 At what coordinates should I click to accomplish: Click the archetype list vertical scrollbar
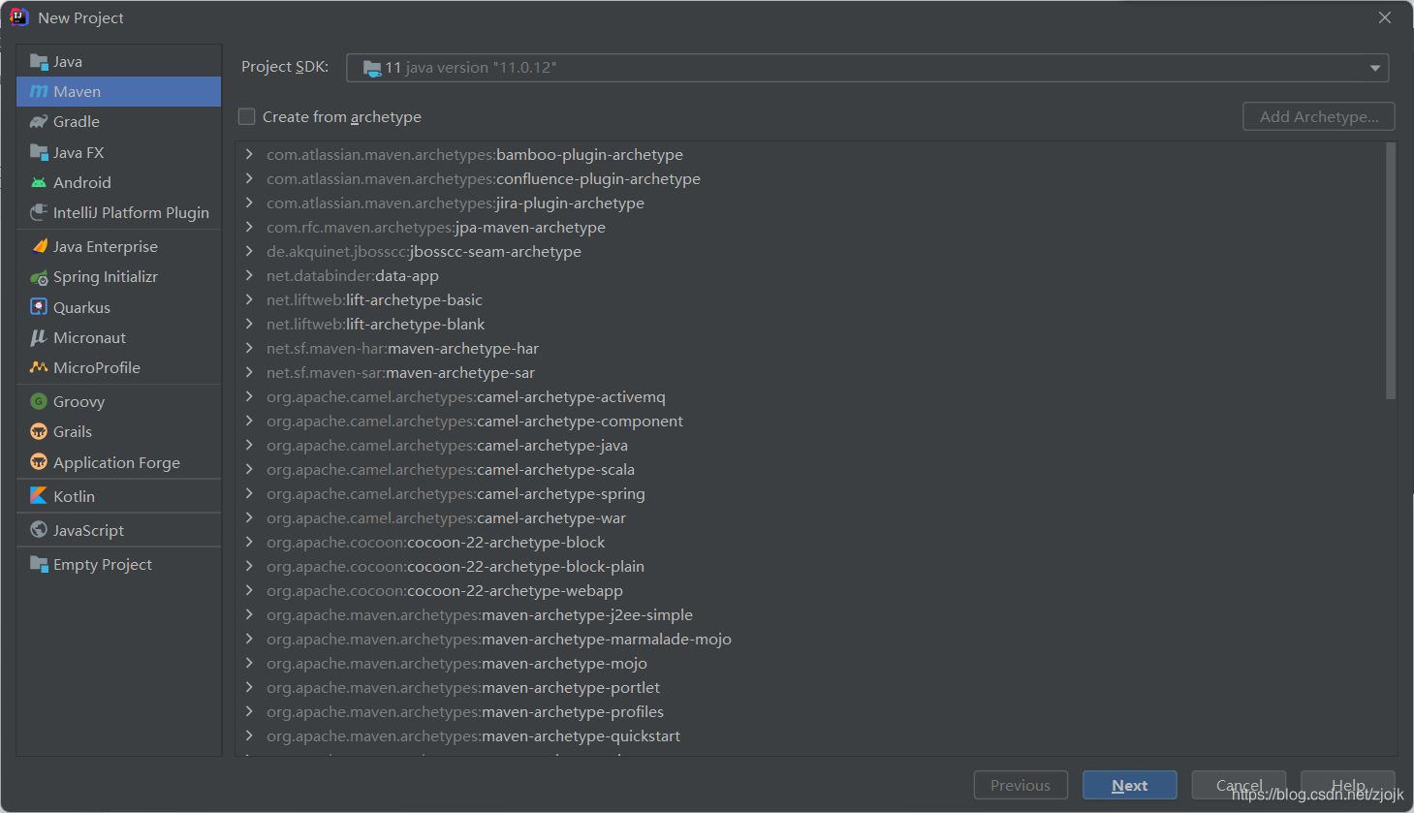tap(1391, 271)
